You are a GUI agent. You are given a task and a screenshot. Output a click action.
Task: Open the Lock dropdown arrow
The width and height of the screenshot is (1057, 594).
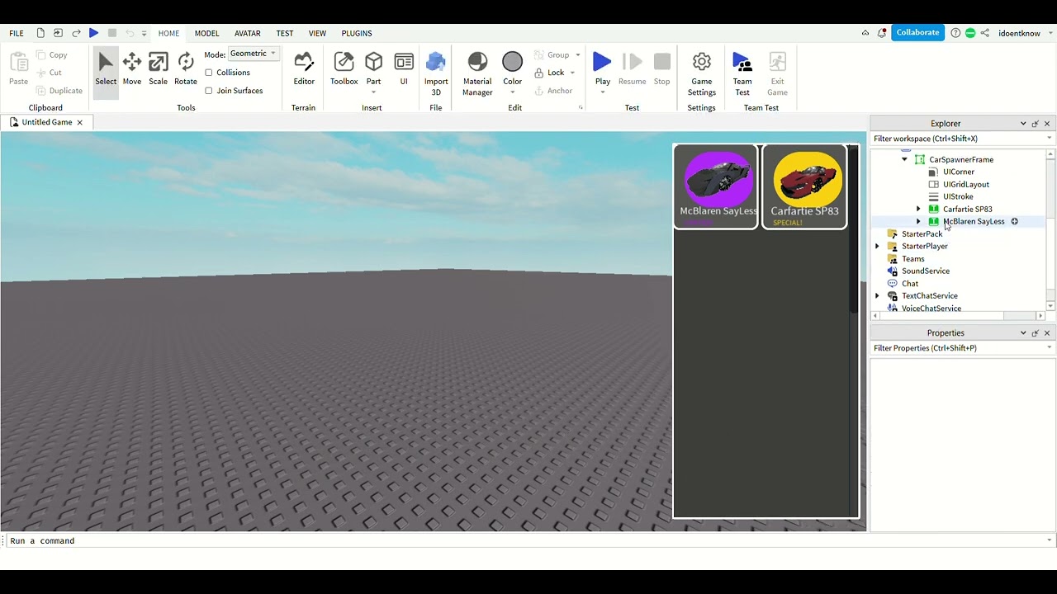pos(572,73)
